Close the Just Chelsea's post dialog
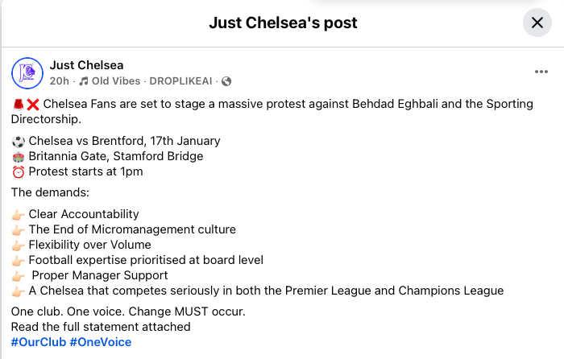The width and height of the screenshot is (564, 359). pyautogui.click(x=537, y=23)
